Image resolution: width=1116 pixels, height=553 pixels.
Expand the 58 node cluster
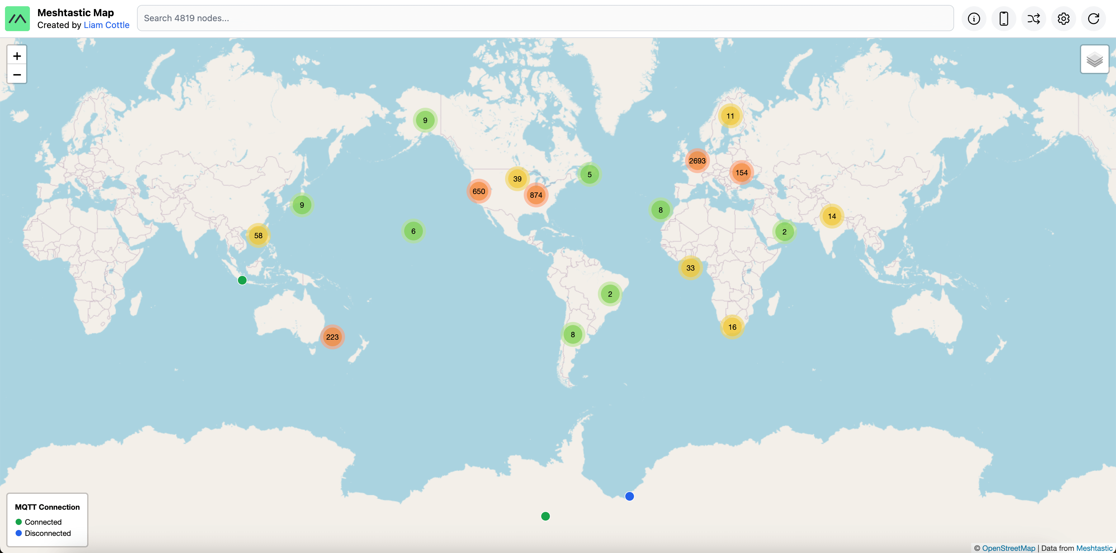[258, 236]
